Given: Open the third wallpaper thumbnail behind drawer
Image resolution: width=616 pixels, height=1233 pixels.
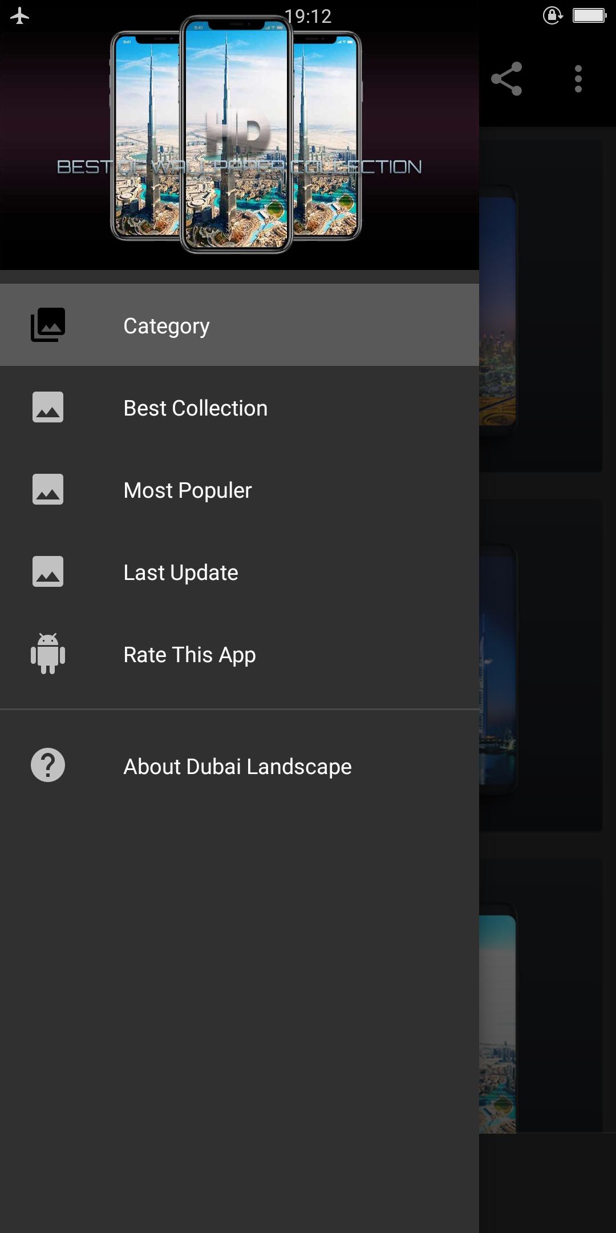Looking at the screenshot, I should 541,996.
